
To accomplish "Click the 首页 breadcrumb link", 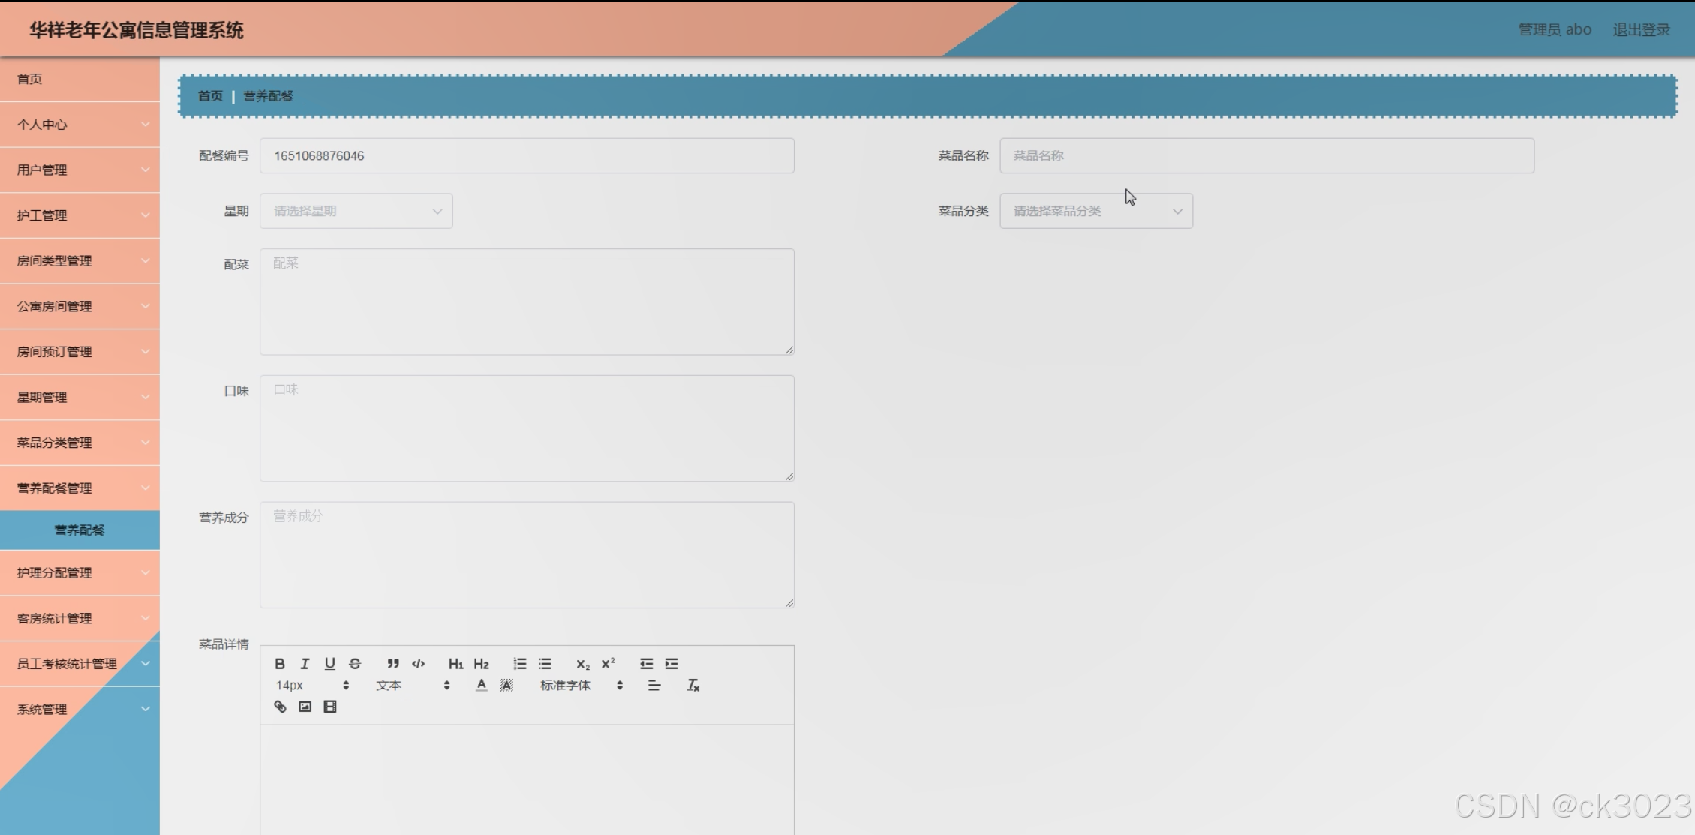I will coord(210,96).
